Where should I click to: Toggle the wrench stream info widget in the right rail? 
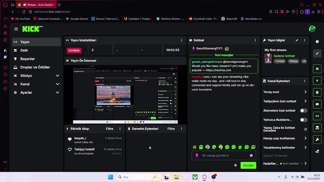tap(317, 140)
